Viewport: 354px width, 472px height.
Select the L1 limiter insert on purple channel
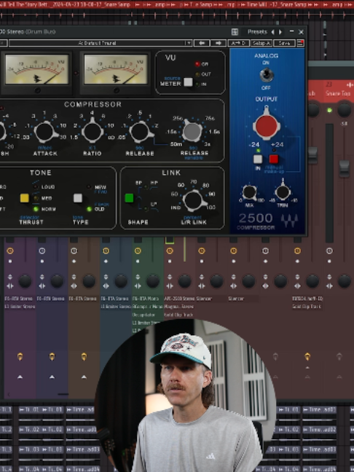(20, 307)
